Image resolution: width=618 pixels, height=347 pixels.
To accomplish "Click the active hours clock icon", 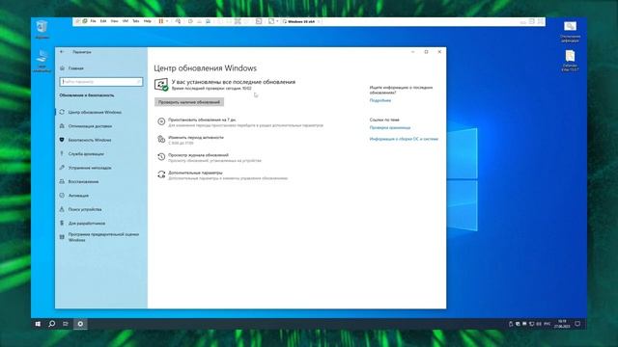I will coord(161,139).
